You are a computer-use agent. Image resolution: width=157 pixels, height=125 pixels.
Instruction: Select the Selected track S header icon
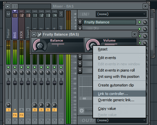click(61, 14)
